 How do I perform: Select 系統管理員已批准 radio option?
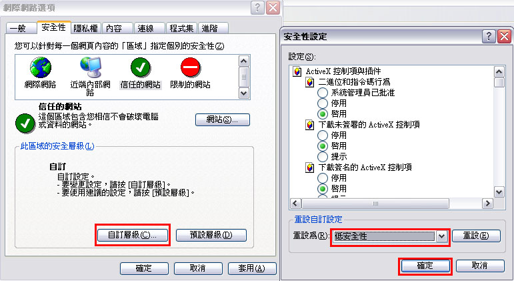tap(323, 93)
